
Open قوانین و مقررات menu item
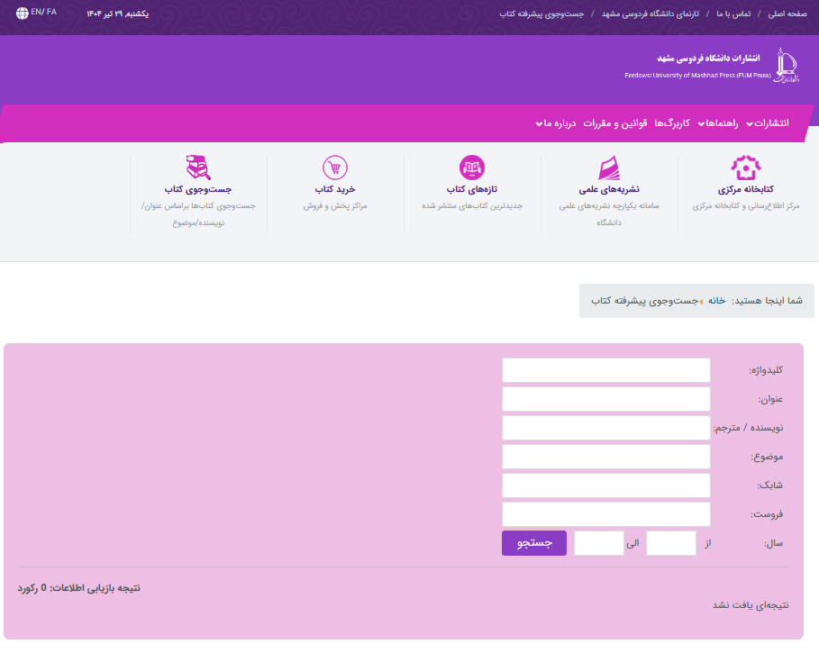pos(615,123)
